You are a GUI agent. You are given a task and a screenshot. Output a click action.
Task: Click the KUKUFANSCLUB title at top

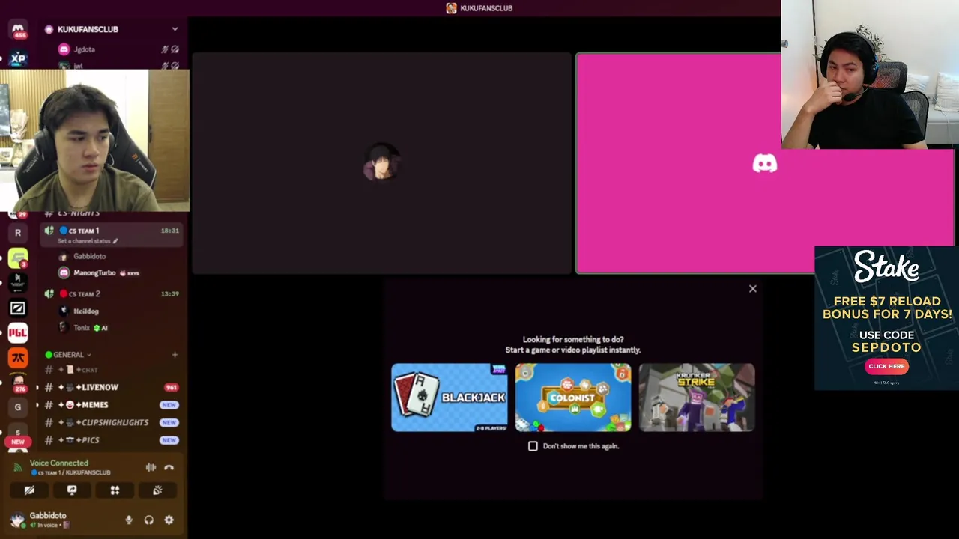[x=479, y=8]
